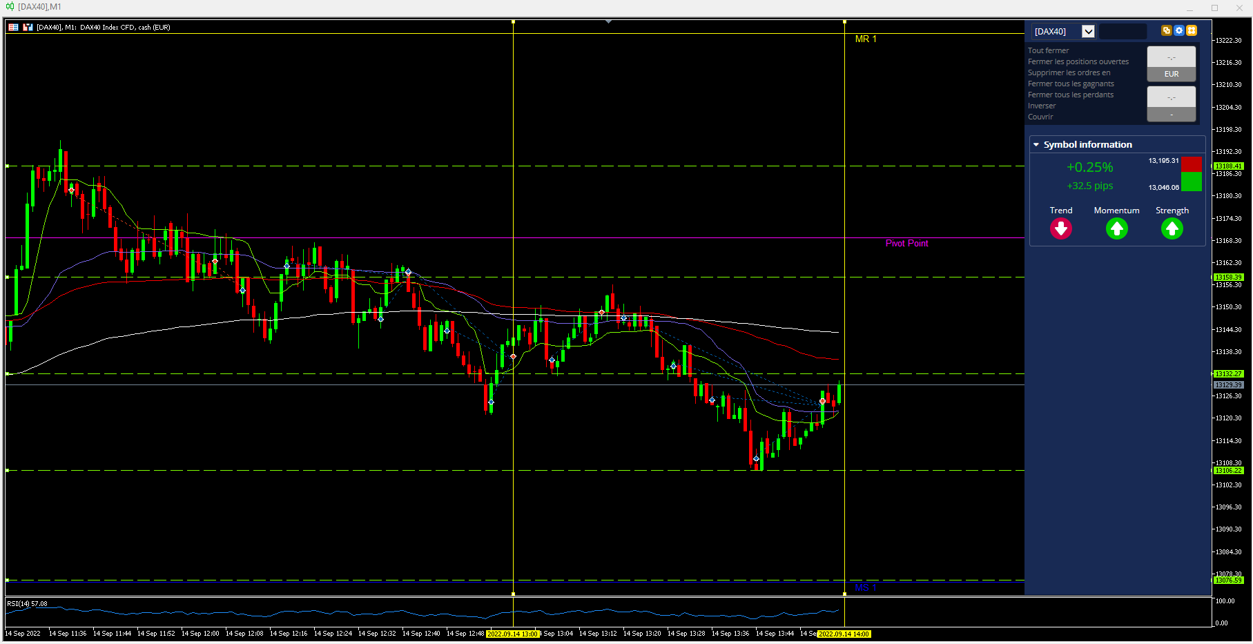This screenshot has height=644, width=1253.
Task: Click the lower dash value box
Action: [x=1172, y=104]
